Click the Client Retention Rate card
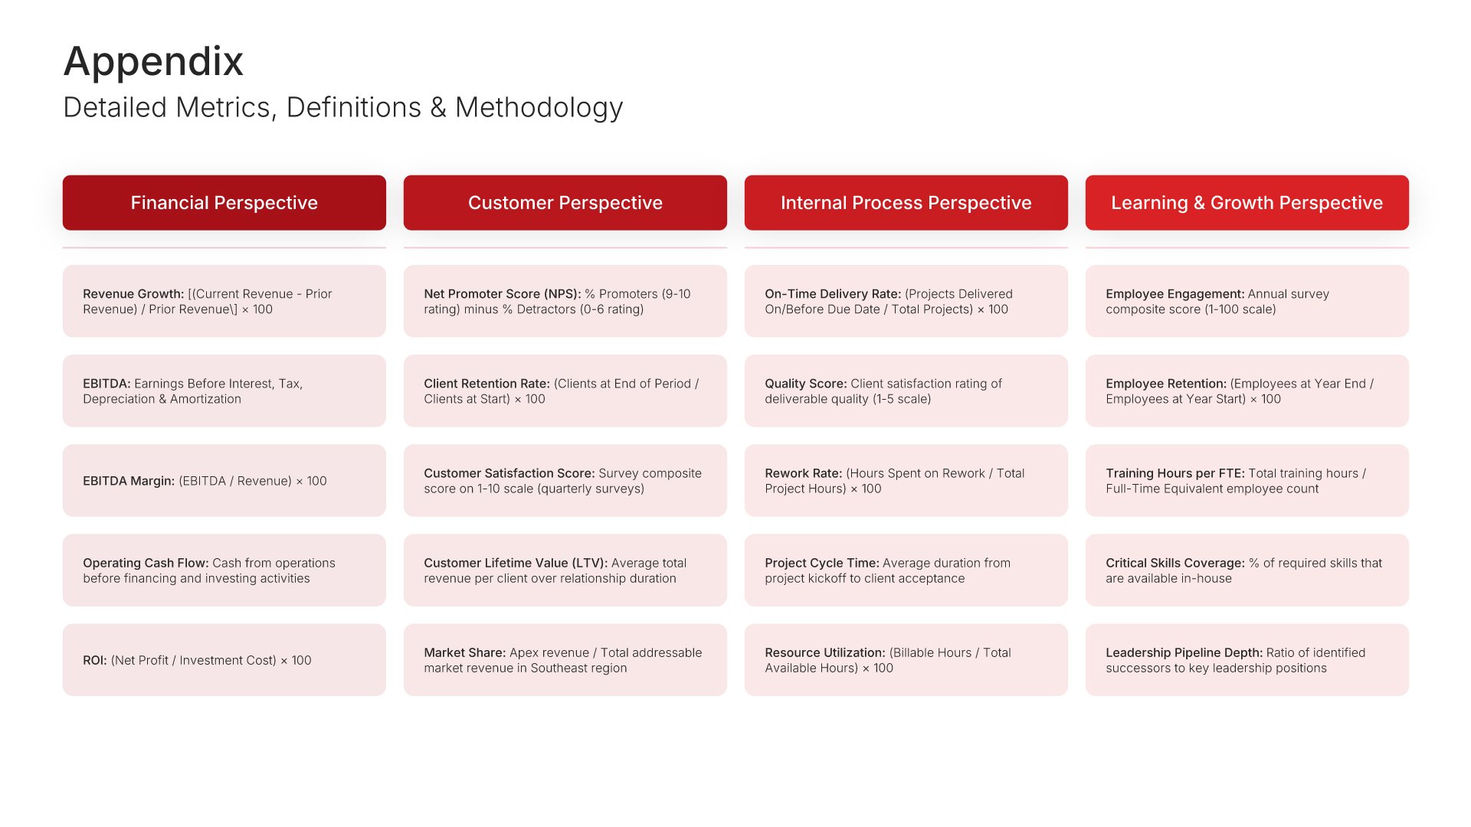This screenshot has width=1471, height=827. click(565, 391)
